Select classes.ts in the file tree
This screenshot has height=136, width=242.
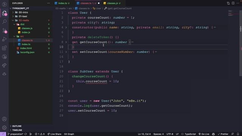click(31, 40)
